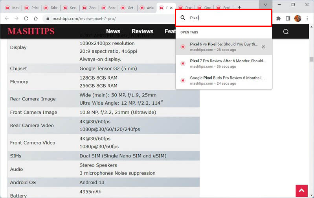The image size is (314, 198).
Task: Select the text 4355mAh
Action: tap(90, 192)
